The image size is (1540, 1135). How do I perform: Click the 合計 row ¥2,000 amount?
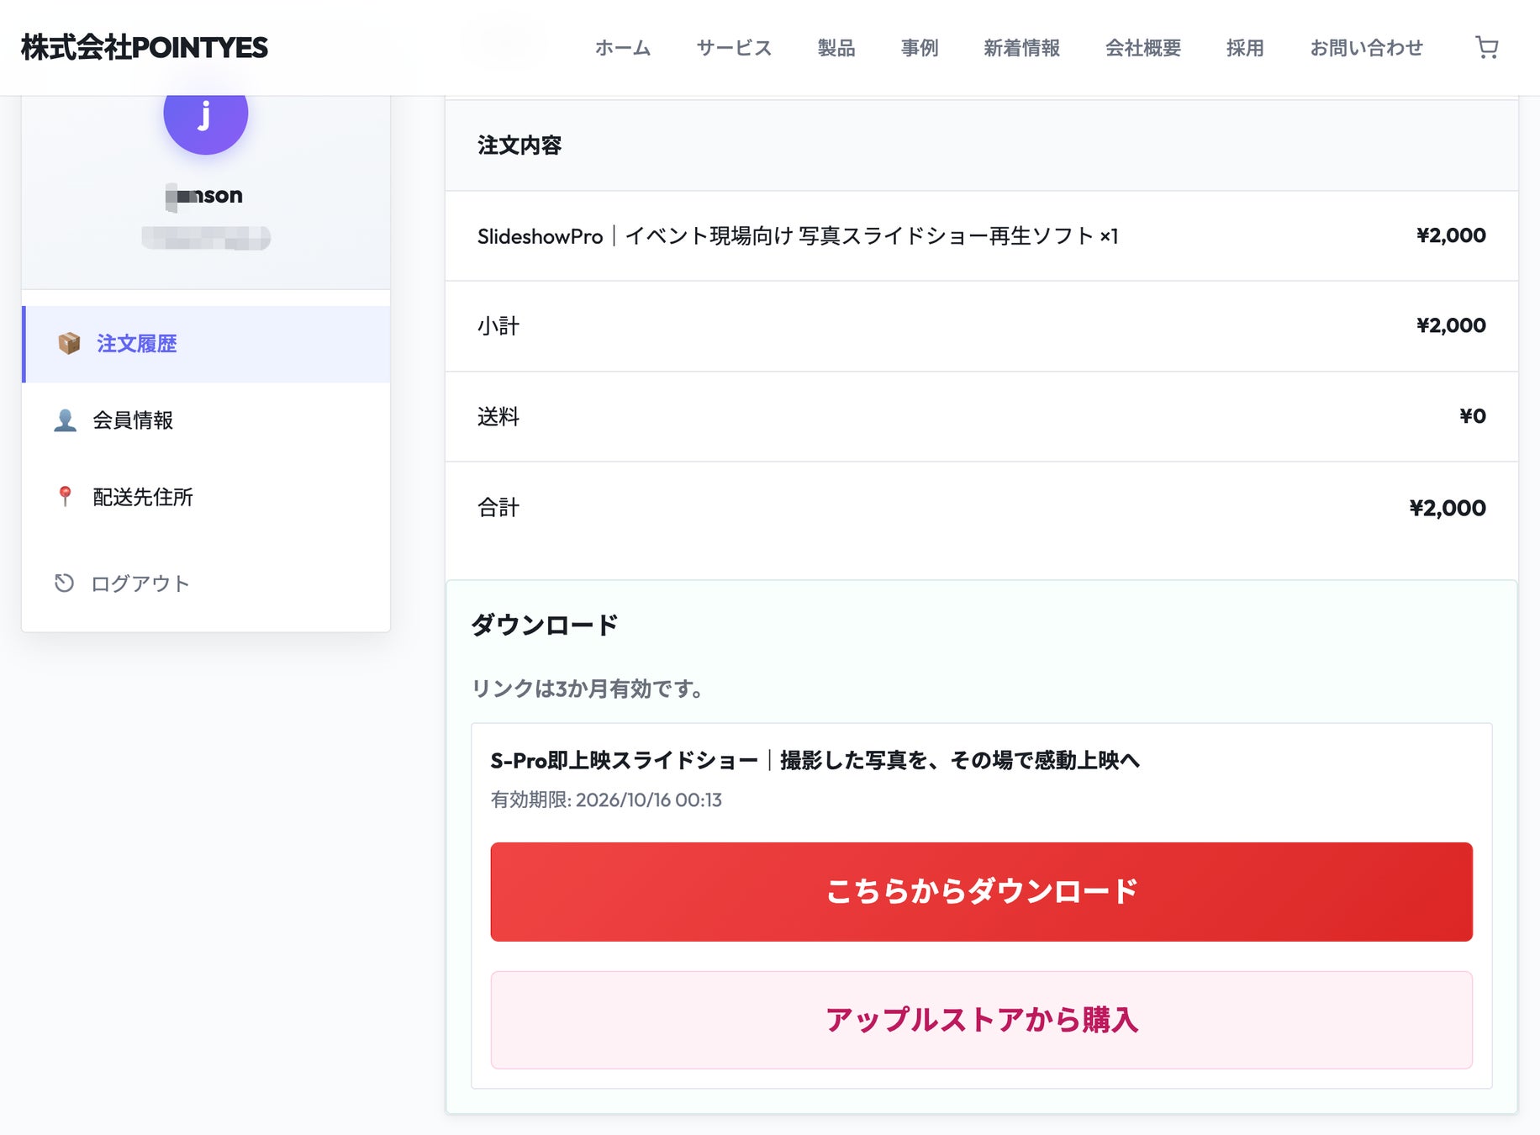pyautogui.click(x=1448, y=508)
